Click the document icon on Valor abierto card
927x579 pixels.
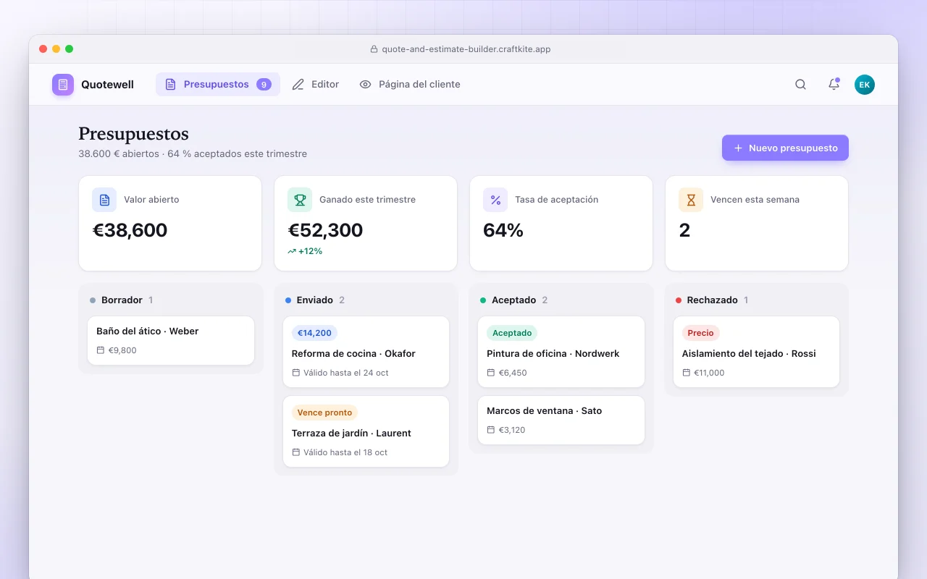pyautogui.click(x=104, y=200)
